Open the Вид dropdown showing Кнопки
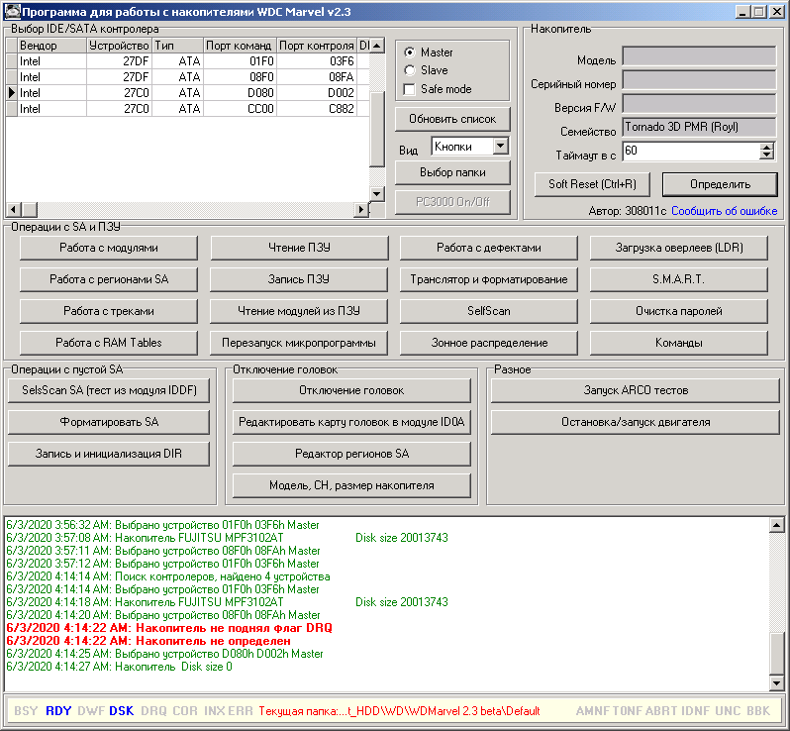 (500, 147)
